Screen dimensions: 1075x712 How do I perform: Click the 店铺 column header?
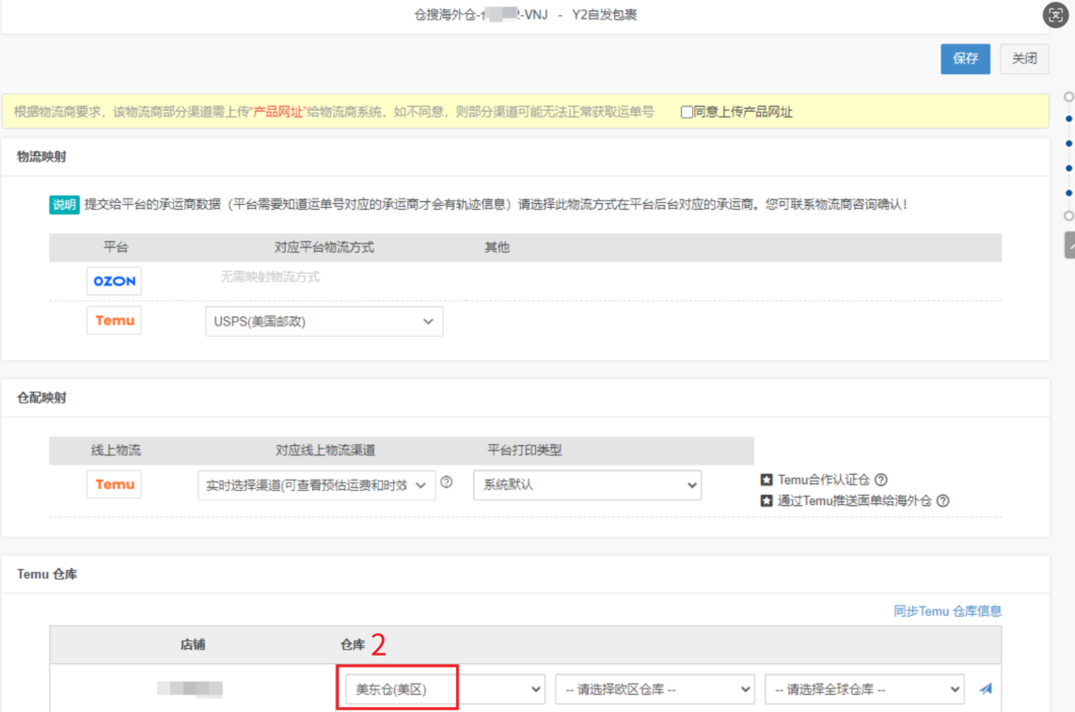(193, 645)
